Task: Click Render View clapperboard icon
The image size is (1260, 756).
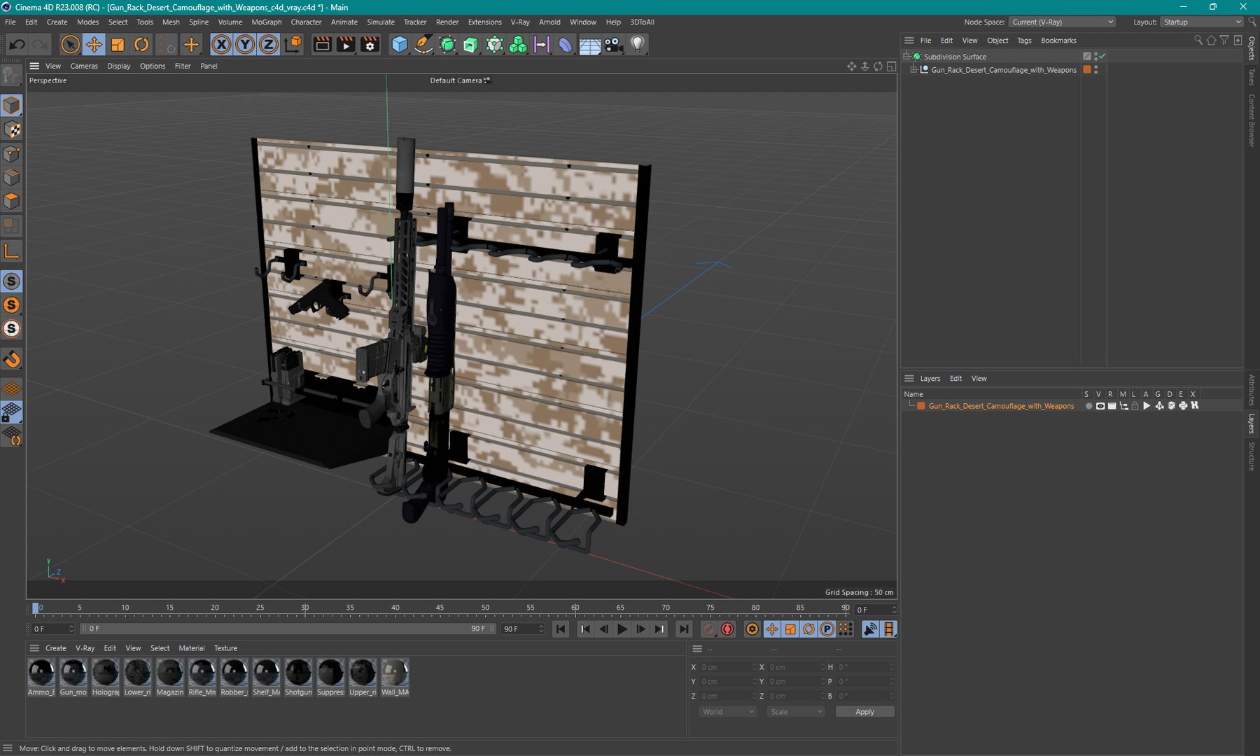Action: click(x=322, y=45)
